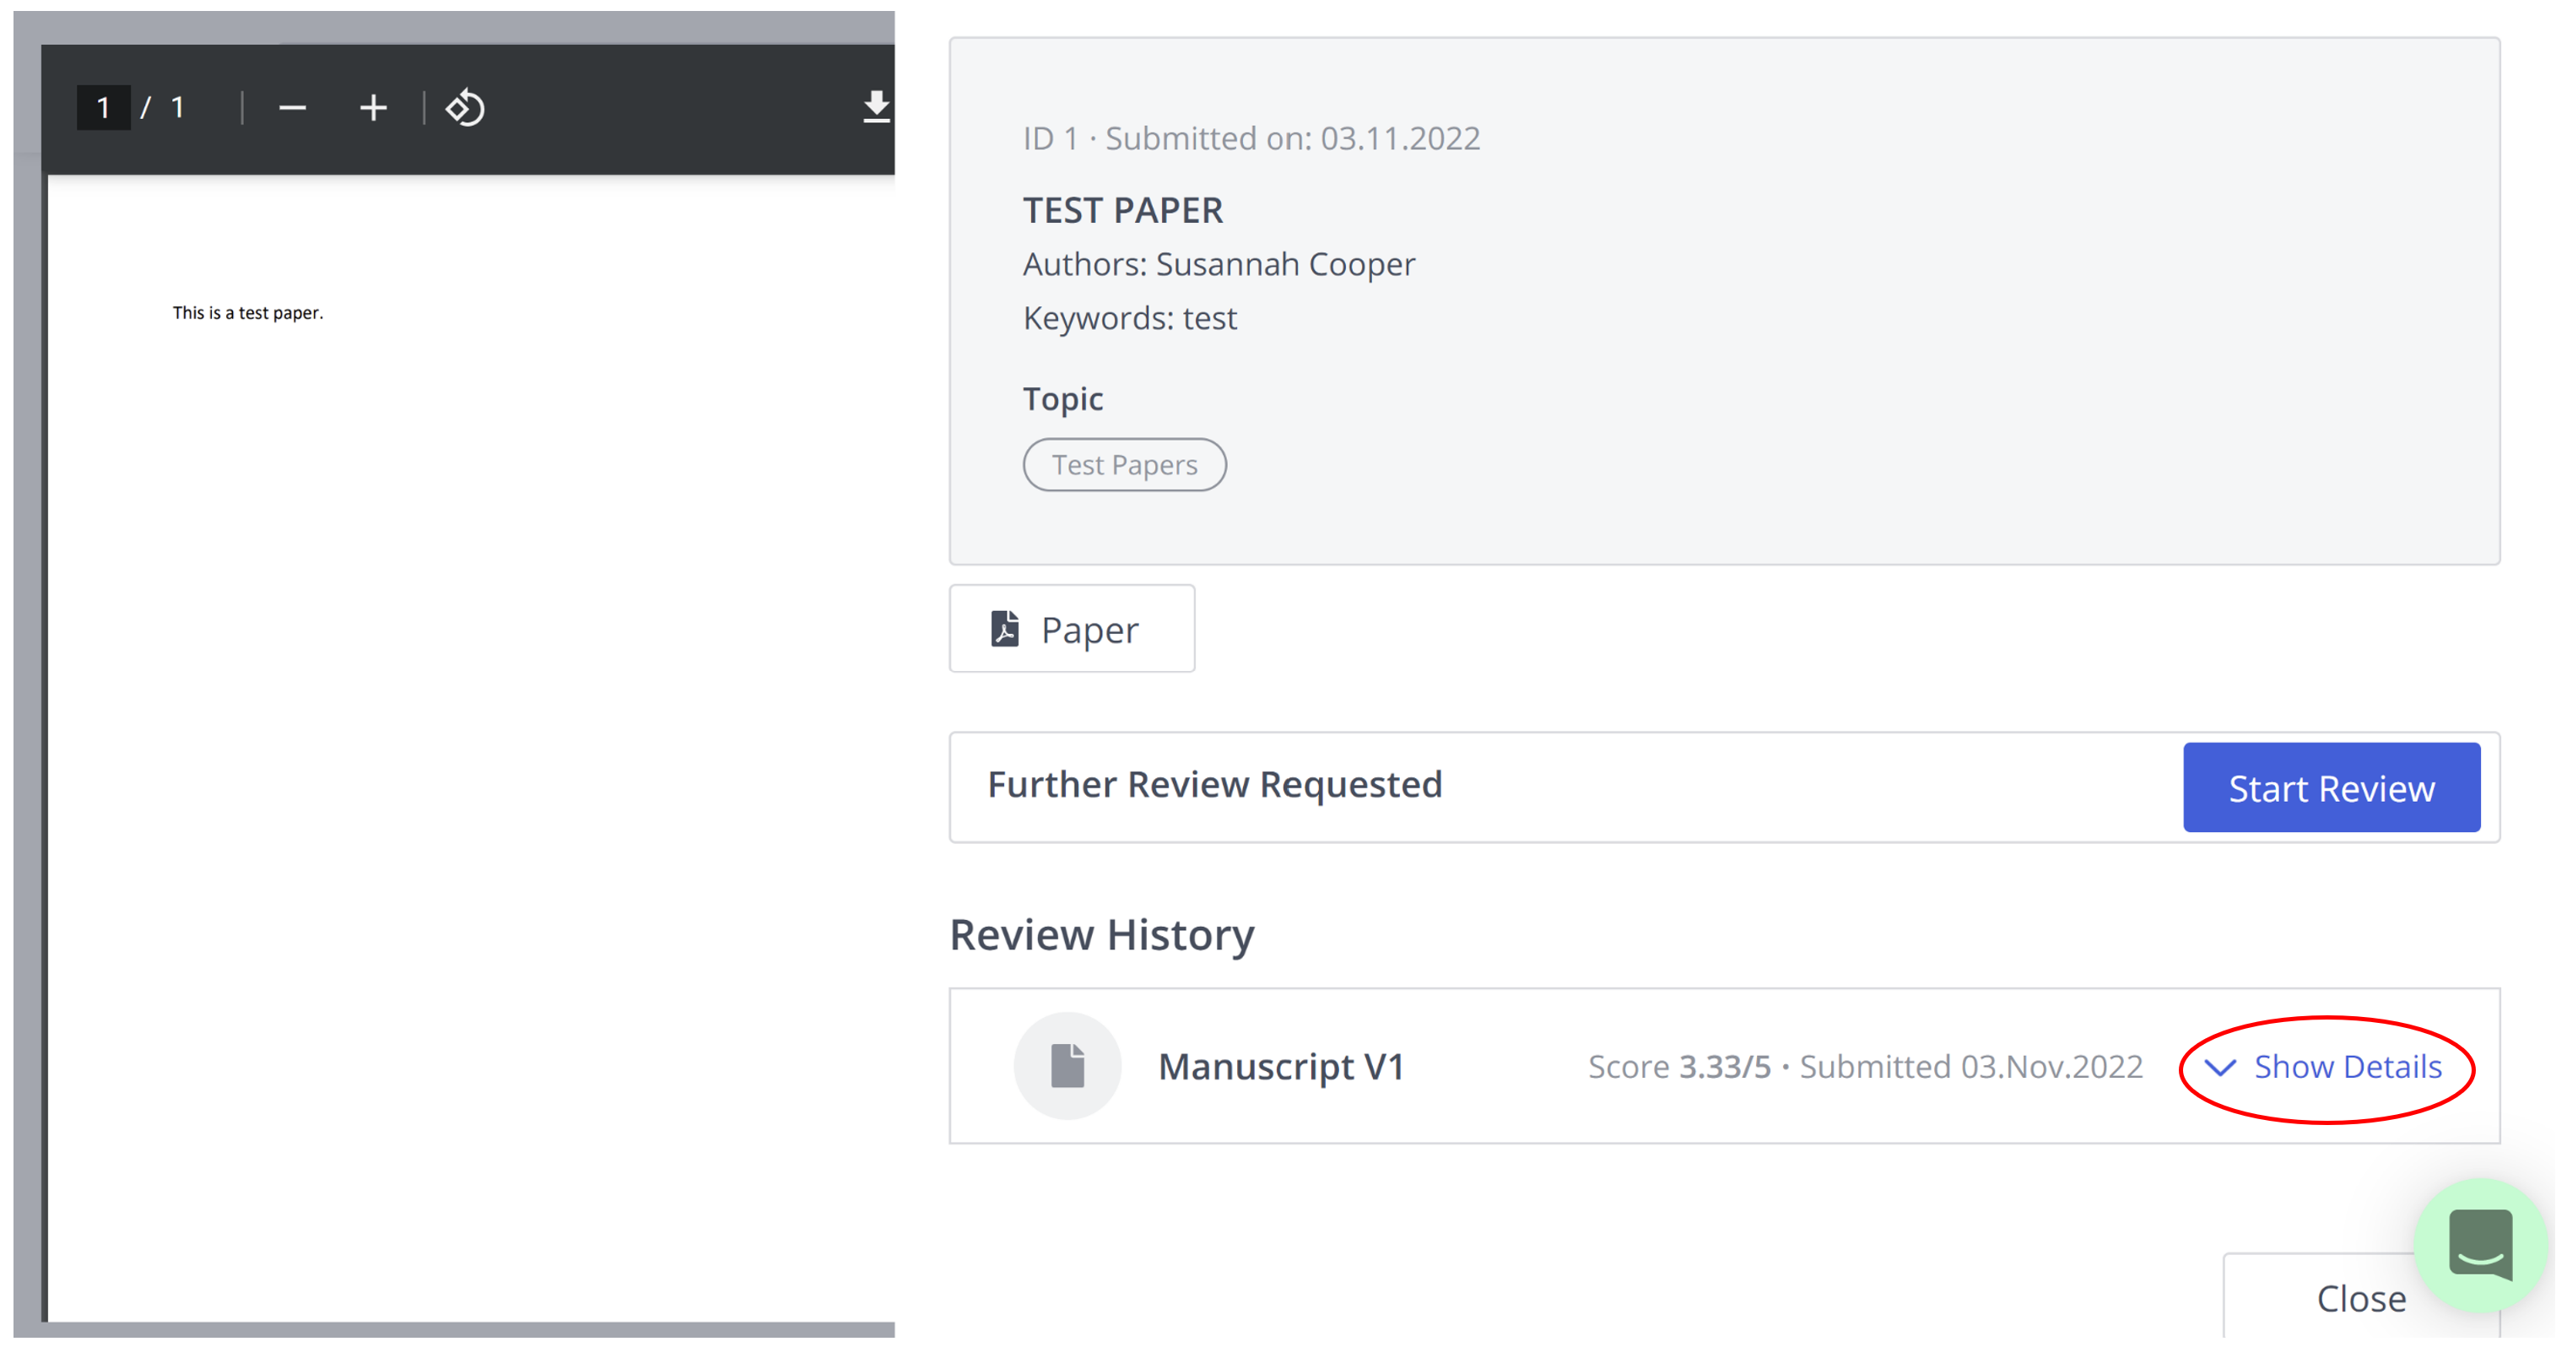This screenshot has height=1347, width=2567.
Task: Click the 'Keywords: test' line
Action: pyautogui.click(x=1129, y=319)
